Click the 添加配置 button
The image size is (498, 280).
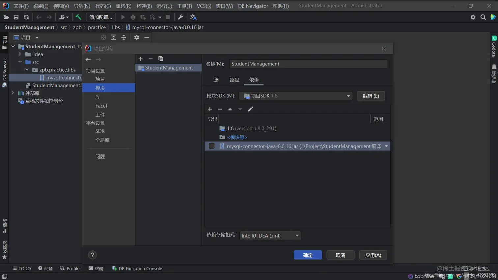click(101, 17)
